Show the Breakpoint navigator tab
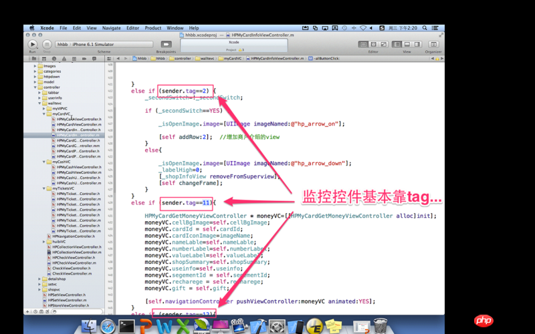This screenshot has width=535, height=334. tap(84, 59)
